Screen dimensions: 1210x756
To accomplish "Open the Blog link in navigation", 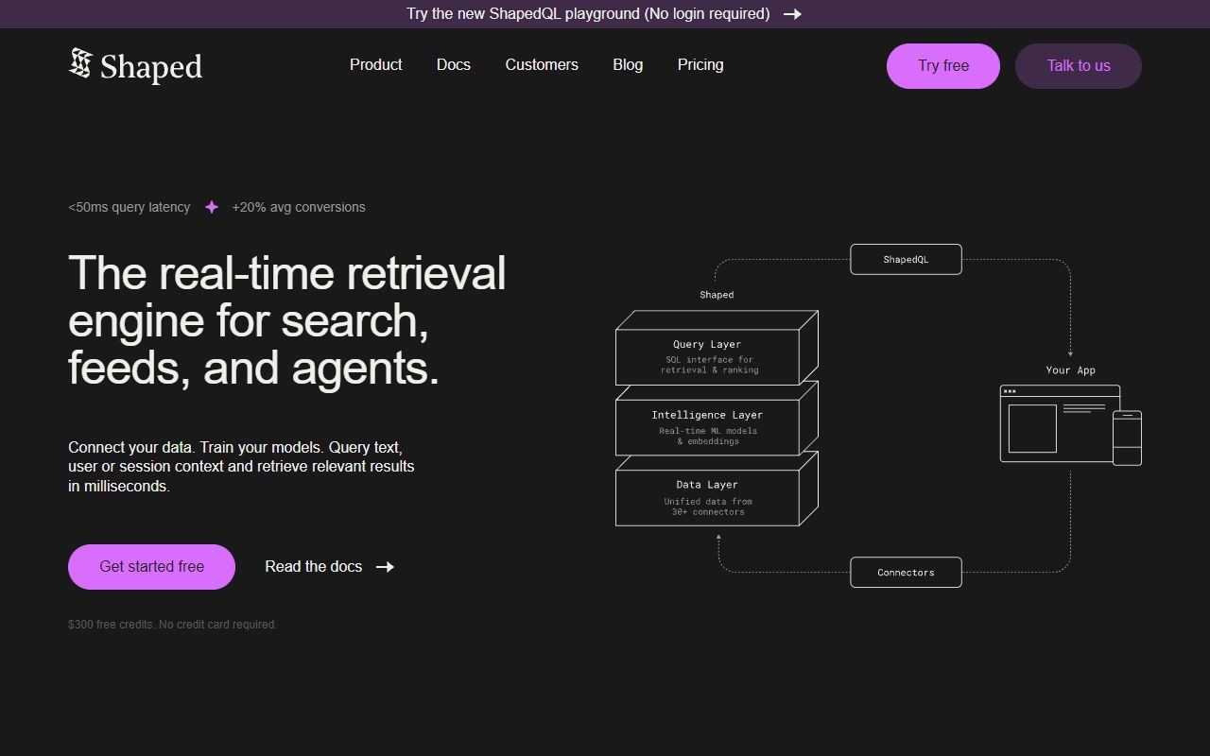I will coord(628,64).
